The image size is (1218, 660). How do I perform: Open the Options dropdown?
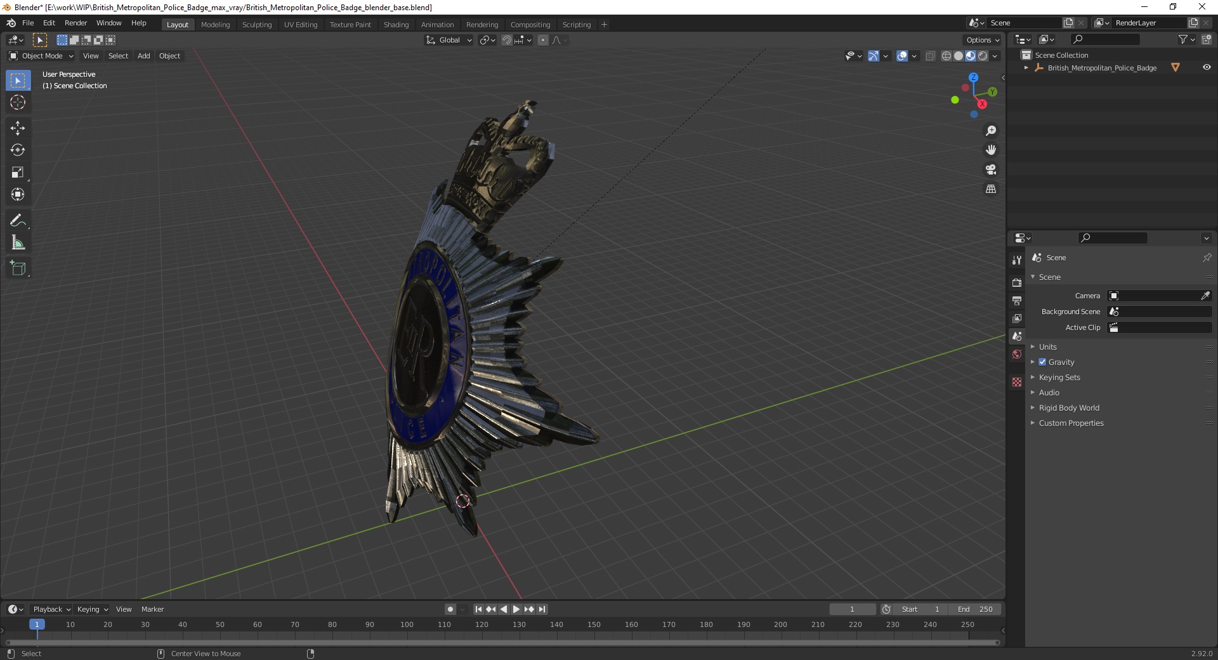[983, 40]
